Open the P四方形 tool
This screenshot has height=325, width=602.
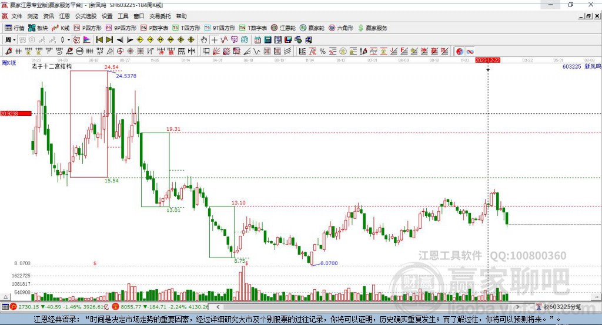click(88, 28)
